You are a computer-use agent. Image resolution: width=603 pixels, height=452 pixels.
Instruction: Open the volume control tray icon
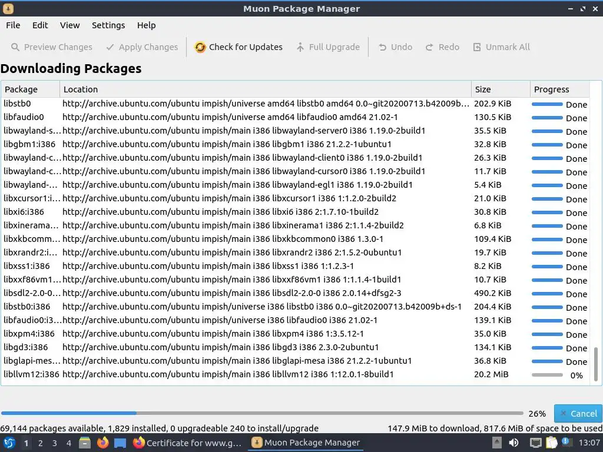(513, 443)
